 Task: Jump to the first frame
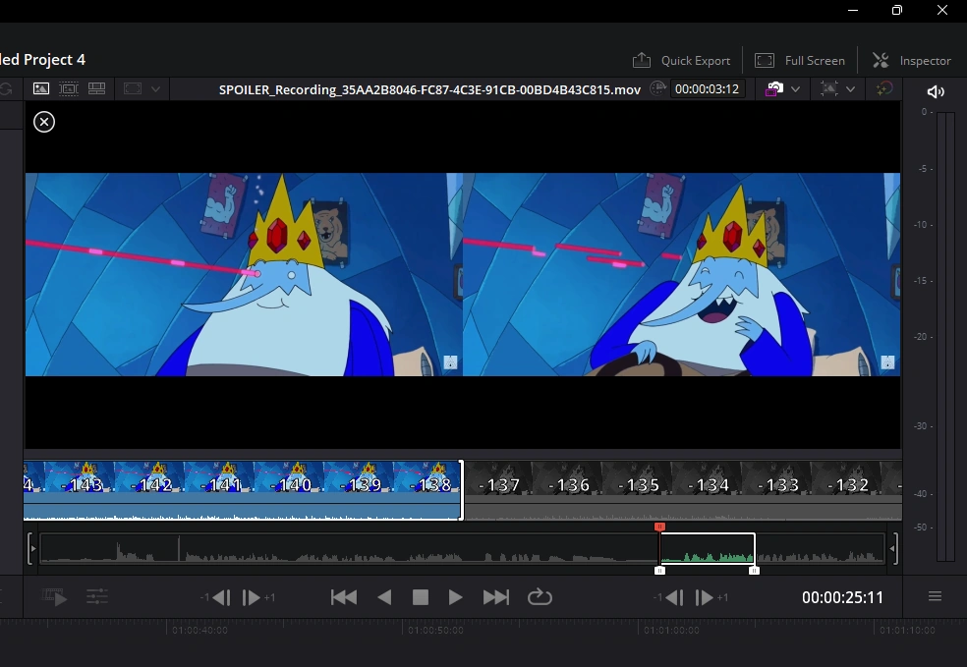coord(344,597)
